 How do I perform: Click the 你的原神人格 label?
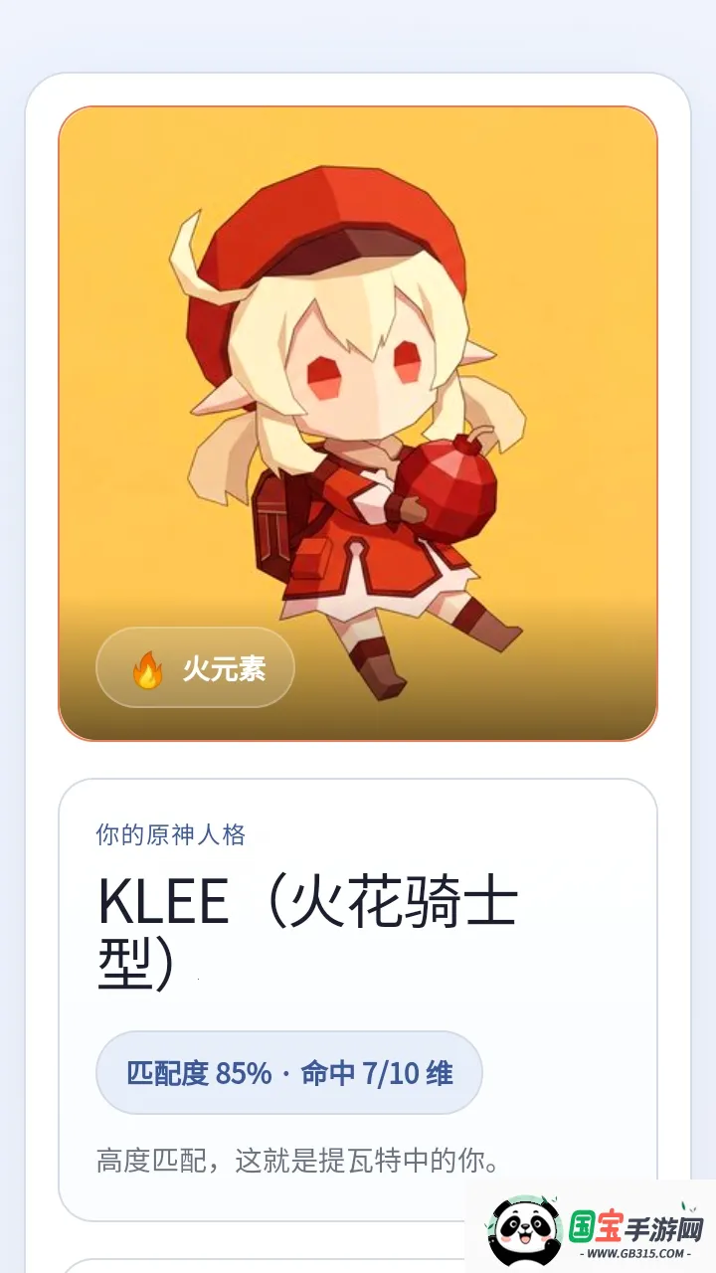click(171, 834)
